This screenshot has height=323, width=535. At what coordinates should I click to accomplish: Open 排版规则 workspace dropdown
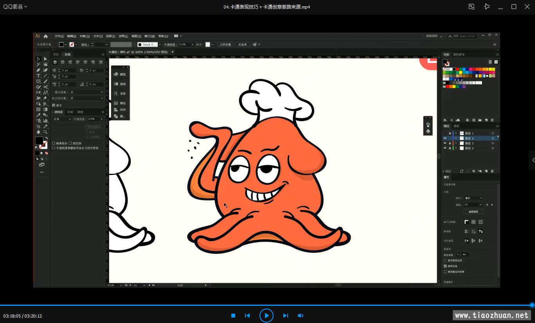pyautogui.click(x=434, y=36)
